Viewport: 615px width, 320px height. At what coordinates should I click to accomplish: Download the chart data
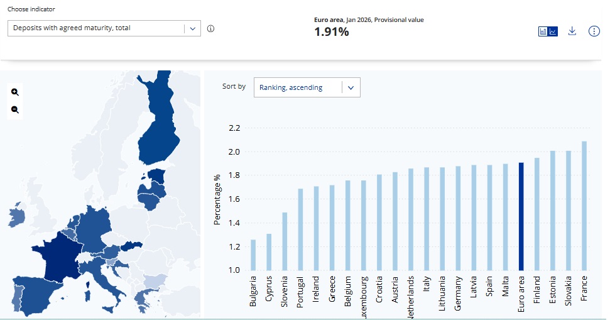click(x=572, y=31)
